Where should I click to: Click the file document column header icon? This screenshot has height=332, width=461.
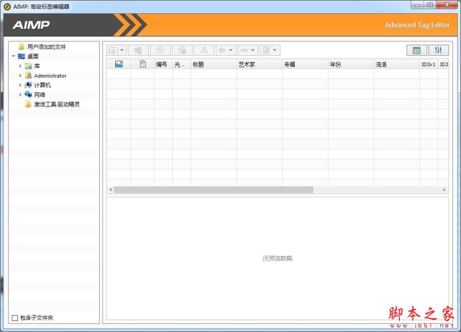coord(142,64)
